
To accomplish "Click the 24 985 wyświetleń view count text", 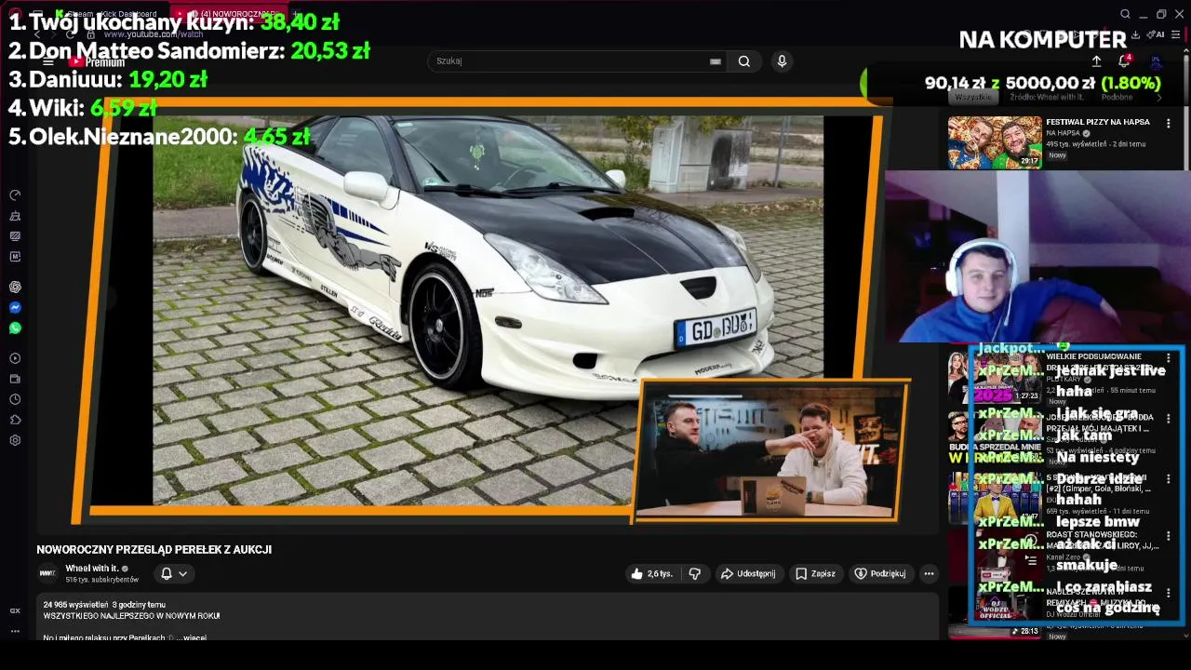I will point(76,605).
